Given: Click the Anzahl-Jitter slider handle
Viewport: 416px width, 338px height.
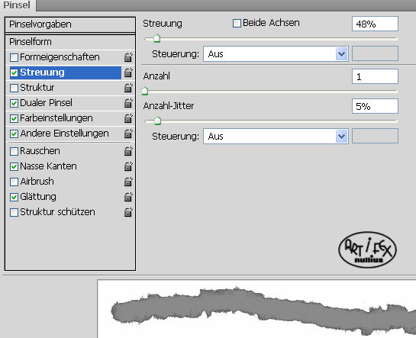Looking at the screenshot, I should tap(157, 121).
